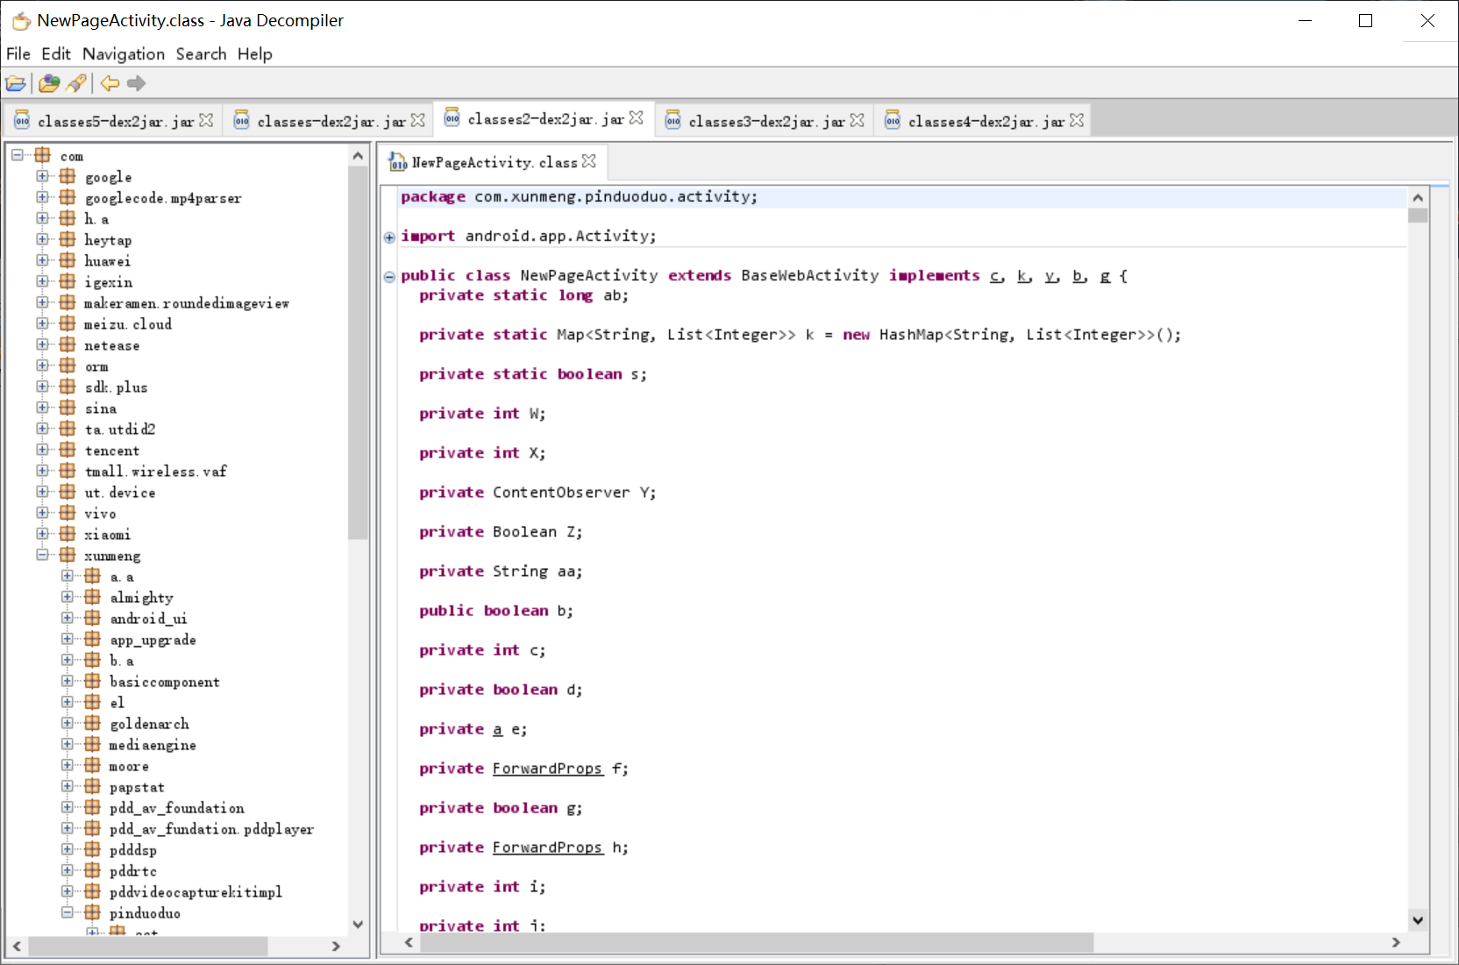This screenshot has width=1459, height=965.
Task: Close the classes4-dex2jar.jar tab
Action: [x=1077, y=120]
